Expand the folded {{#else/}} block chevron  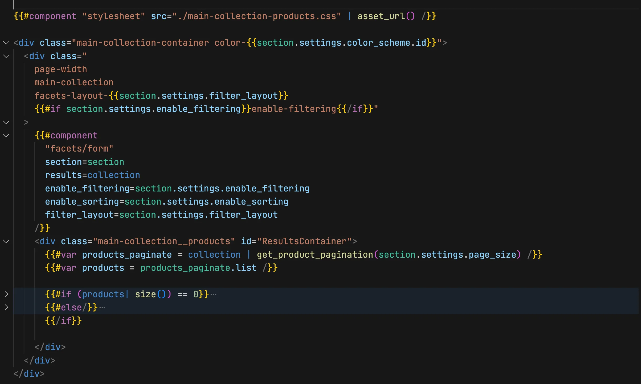6,307
